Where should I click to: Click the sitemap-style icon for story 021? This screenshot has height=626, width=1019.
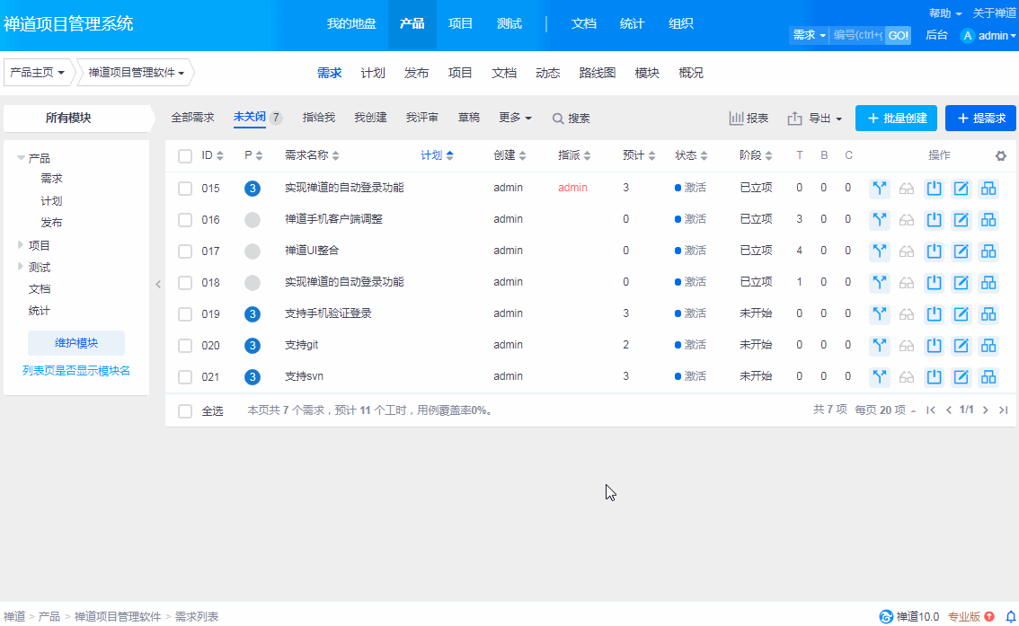988,377
